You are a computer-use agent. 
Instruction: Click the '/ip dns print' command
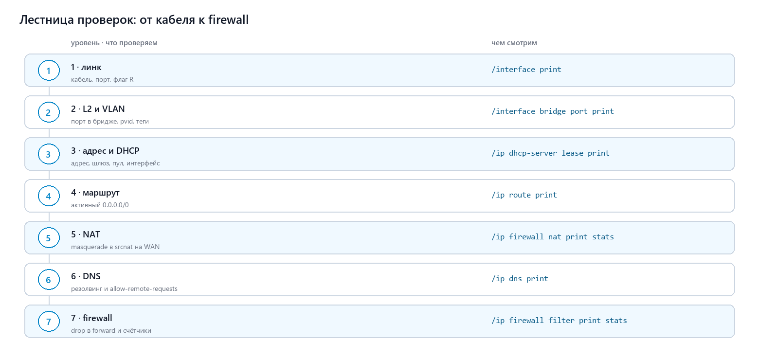[520, 279]
